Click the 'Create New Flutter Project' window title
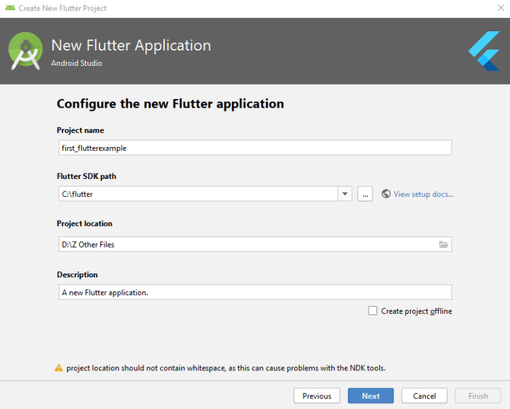 coord(62,8)
